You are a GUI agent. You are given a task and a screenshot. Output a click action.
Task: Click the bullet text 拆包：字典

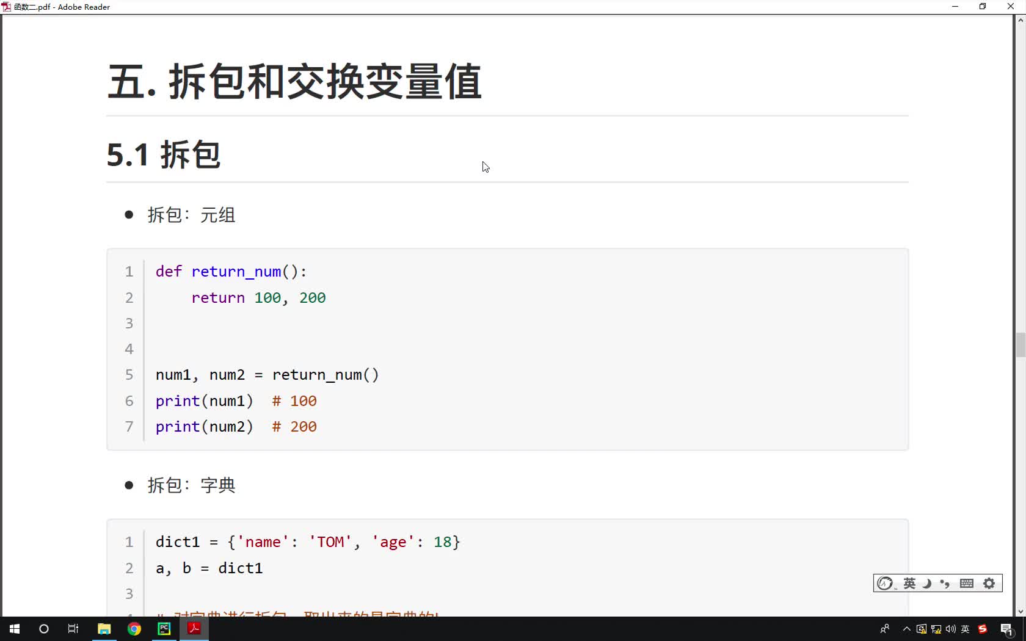(191, 485)
